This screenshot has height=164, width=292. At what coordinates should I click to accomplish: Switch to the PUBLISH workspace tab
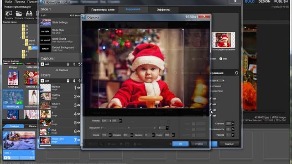click(x=281, y=1)
